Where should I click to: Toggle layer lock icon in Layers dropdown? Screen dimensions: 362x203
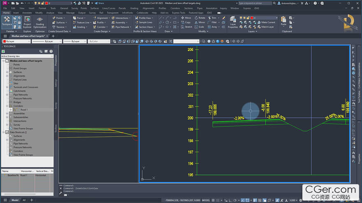(x=248, y=18)
